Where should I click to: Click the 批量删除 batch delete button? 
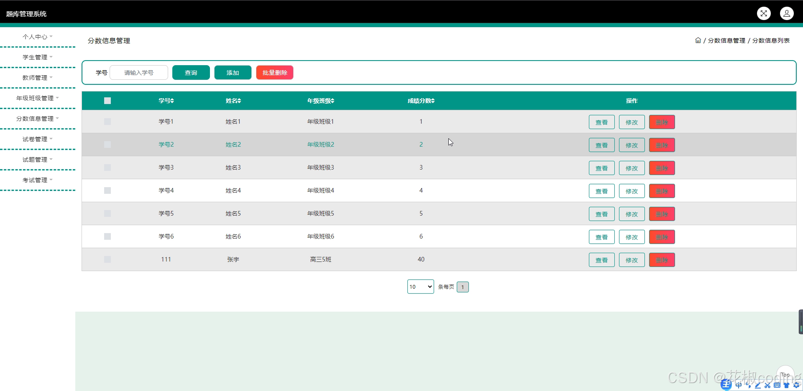coord(275,73)
